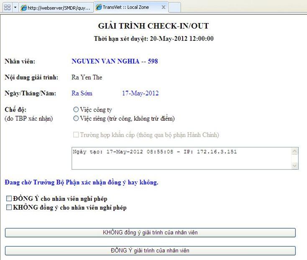Click the Đang chờ Trưởng Bộ Phận status text
Viewport: 307px width, 260px height.
pyautogui.click(x=82, y=182)
